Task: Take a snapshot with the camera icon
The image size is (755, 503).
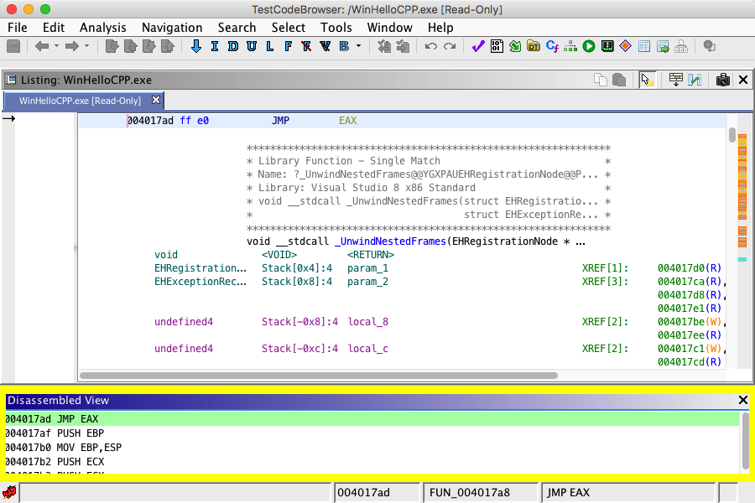Action: tap(722, 80)
